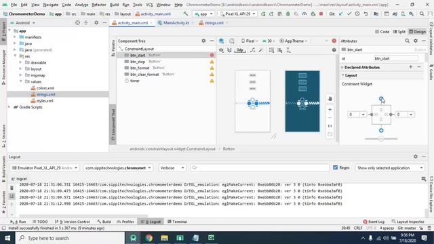Click the Windows Start button
Screen dimensions: 434x244
[7, 238]
